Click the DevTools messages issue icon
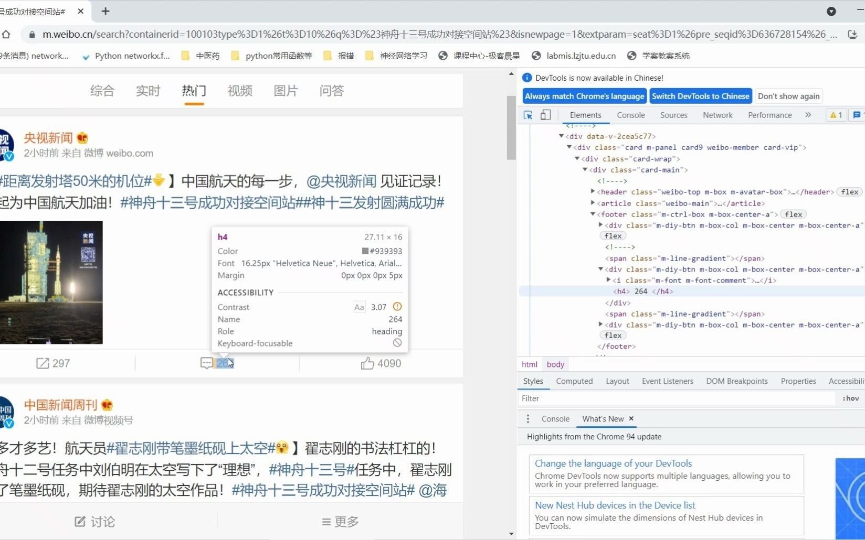The height and width of the screenshot is (540, 865). coord(857,115)
